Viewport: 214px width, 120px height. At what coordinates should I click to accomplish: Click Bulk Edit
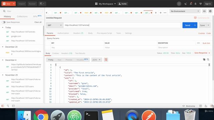coord(206,43)
